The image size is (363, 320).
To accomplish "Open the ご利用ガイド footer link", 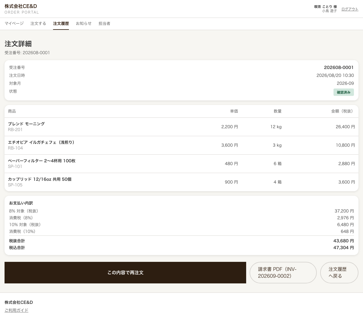I will pos(16,310).
